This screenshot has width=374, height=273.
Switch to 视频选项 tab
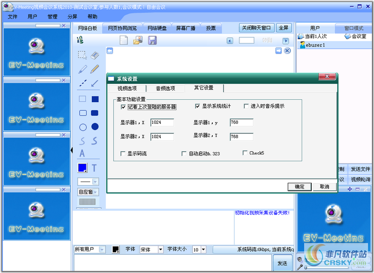coord(127,89)
